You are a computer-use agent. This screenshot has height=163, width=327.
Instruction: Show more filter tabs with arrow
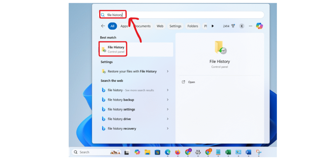(212, 26)
